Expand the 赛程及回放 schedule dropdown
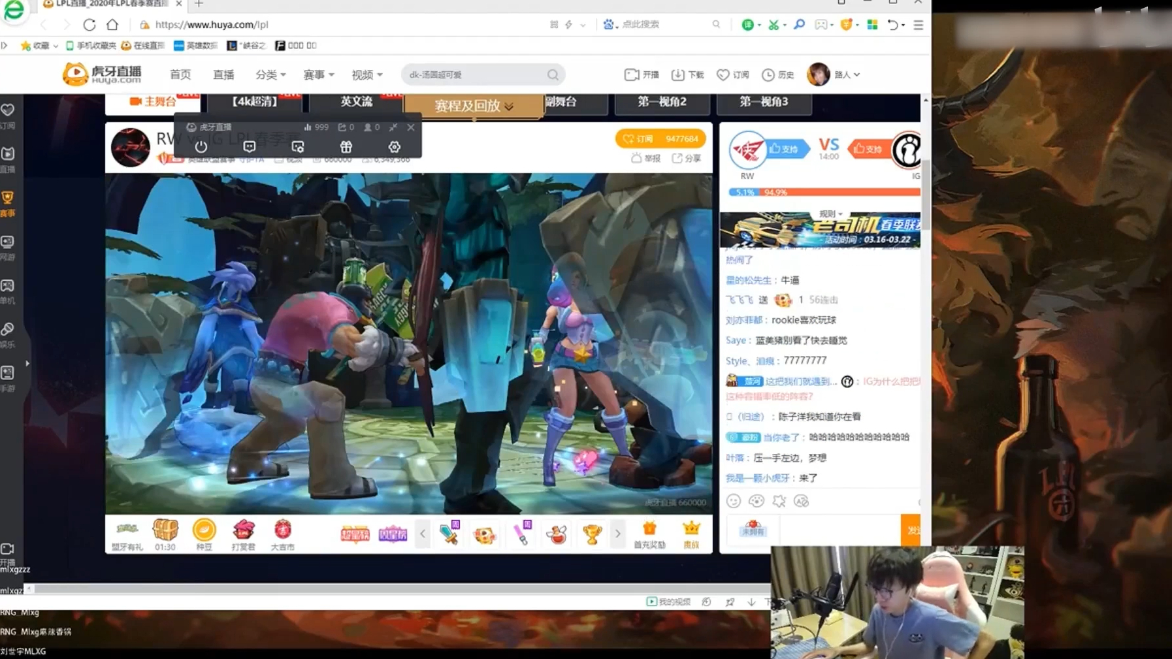This screenshot has height=659, width=1172. pyautogui.click(x=474, y=105)
